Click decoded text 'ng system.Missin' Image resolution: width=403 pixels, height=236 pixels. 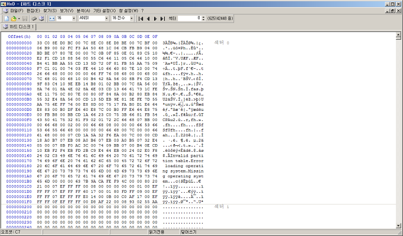coord(183,171)
